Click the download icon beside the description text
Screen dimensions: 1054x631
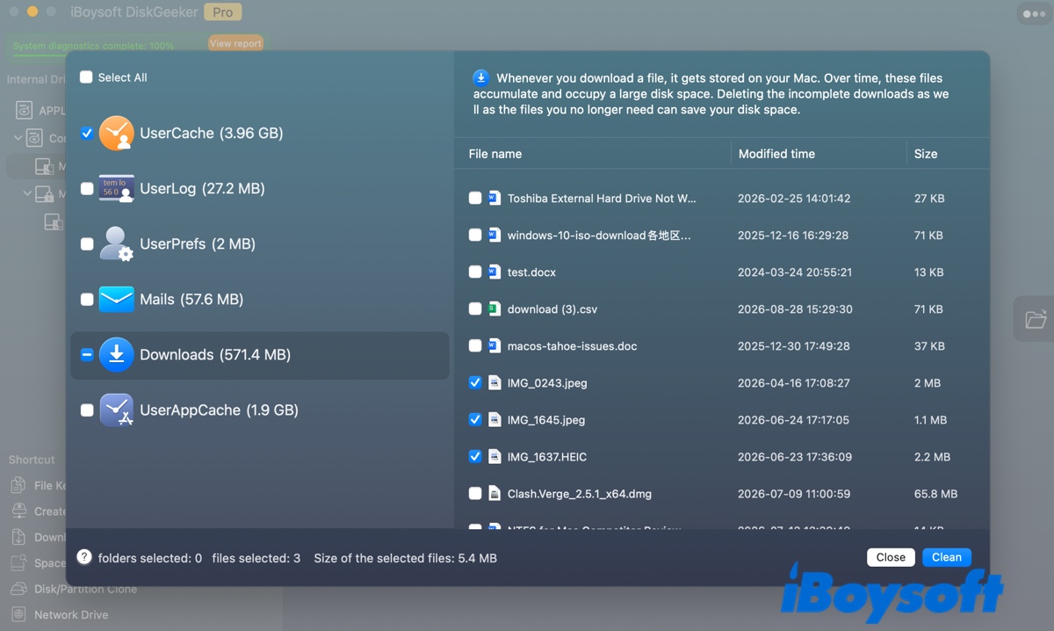[x=481, y=77]
